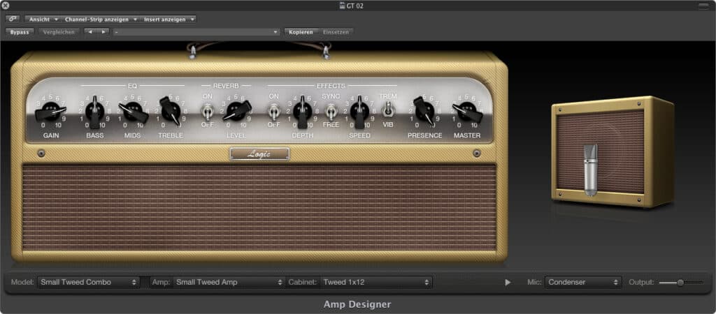Screen dimensions: 716x314
Task: Open the Cabinet dropdown Tweed 1x12
Action: (376, 282)
